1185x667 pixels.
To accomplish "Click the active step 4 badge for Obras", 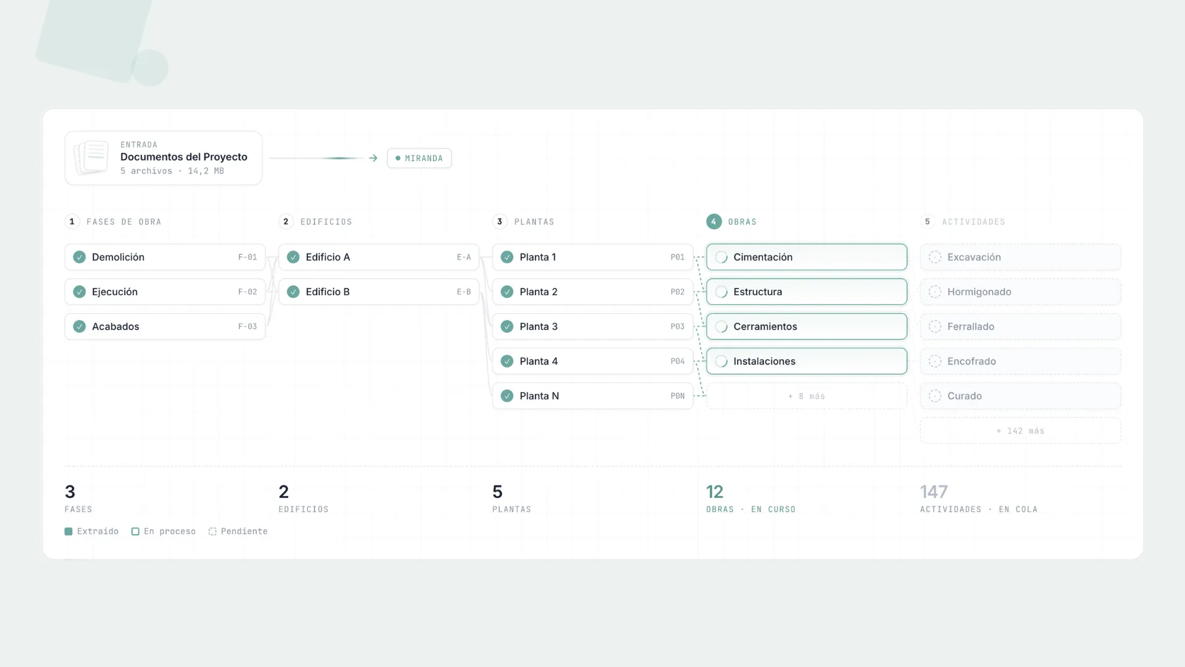I will [x=714, y=222].
